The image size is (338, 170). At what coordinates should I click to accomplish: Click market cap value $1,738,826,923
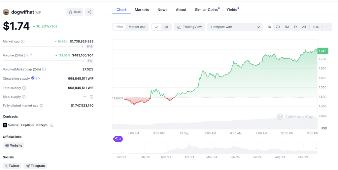(82, 41)
